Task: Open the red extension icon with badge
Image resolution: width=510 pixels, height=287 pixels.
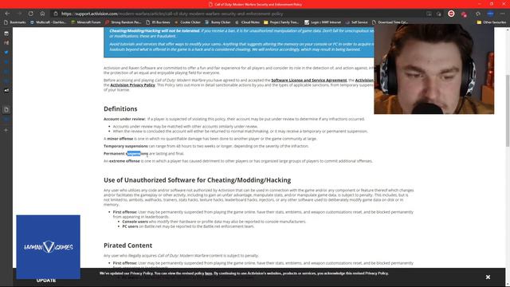Action: [x=464, y=14]
